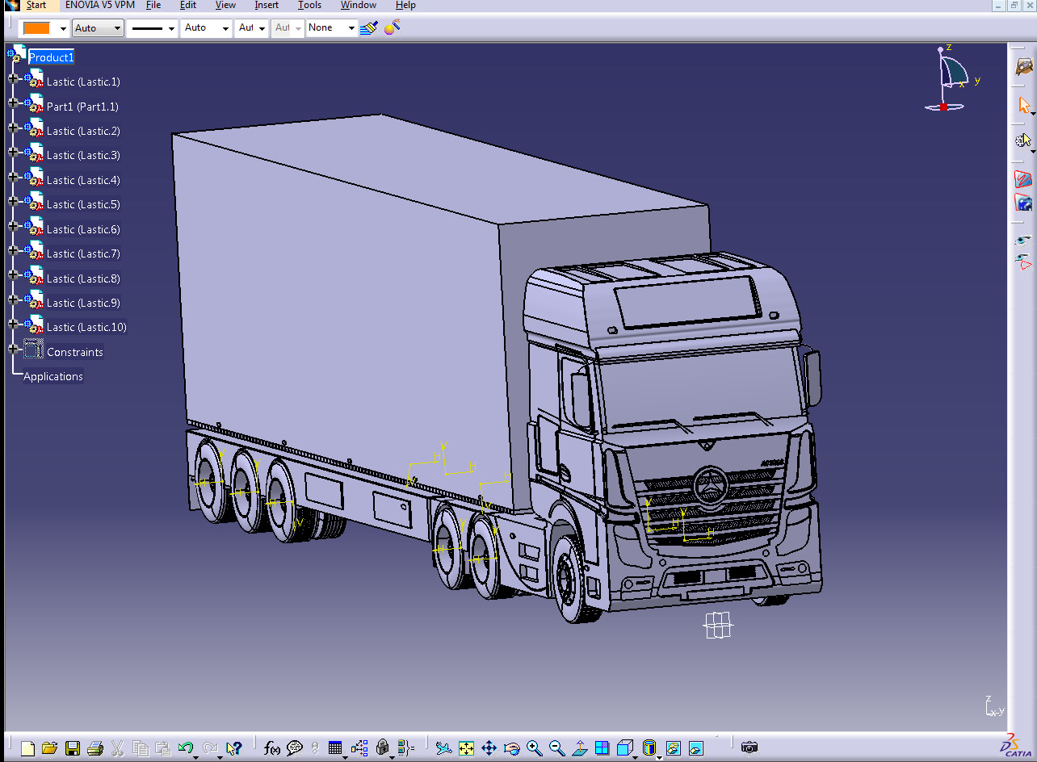Click the orange fill color swatch
1037x762 pixels.
(x=36, y=28)
